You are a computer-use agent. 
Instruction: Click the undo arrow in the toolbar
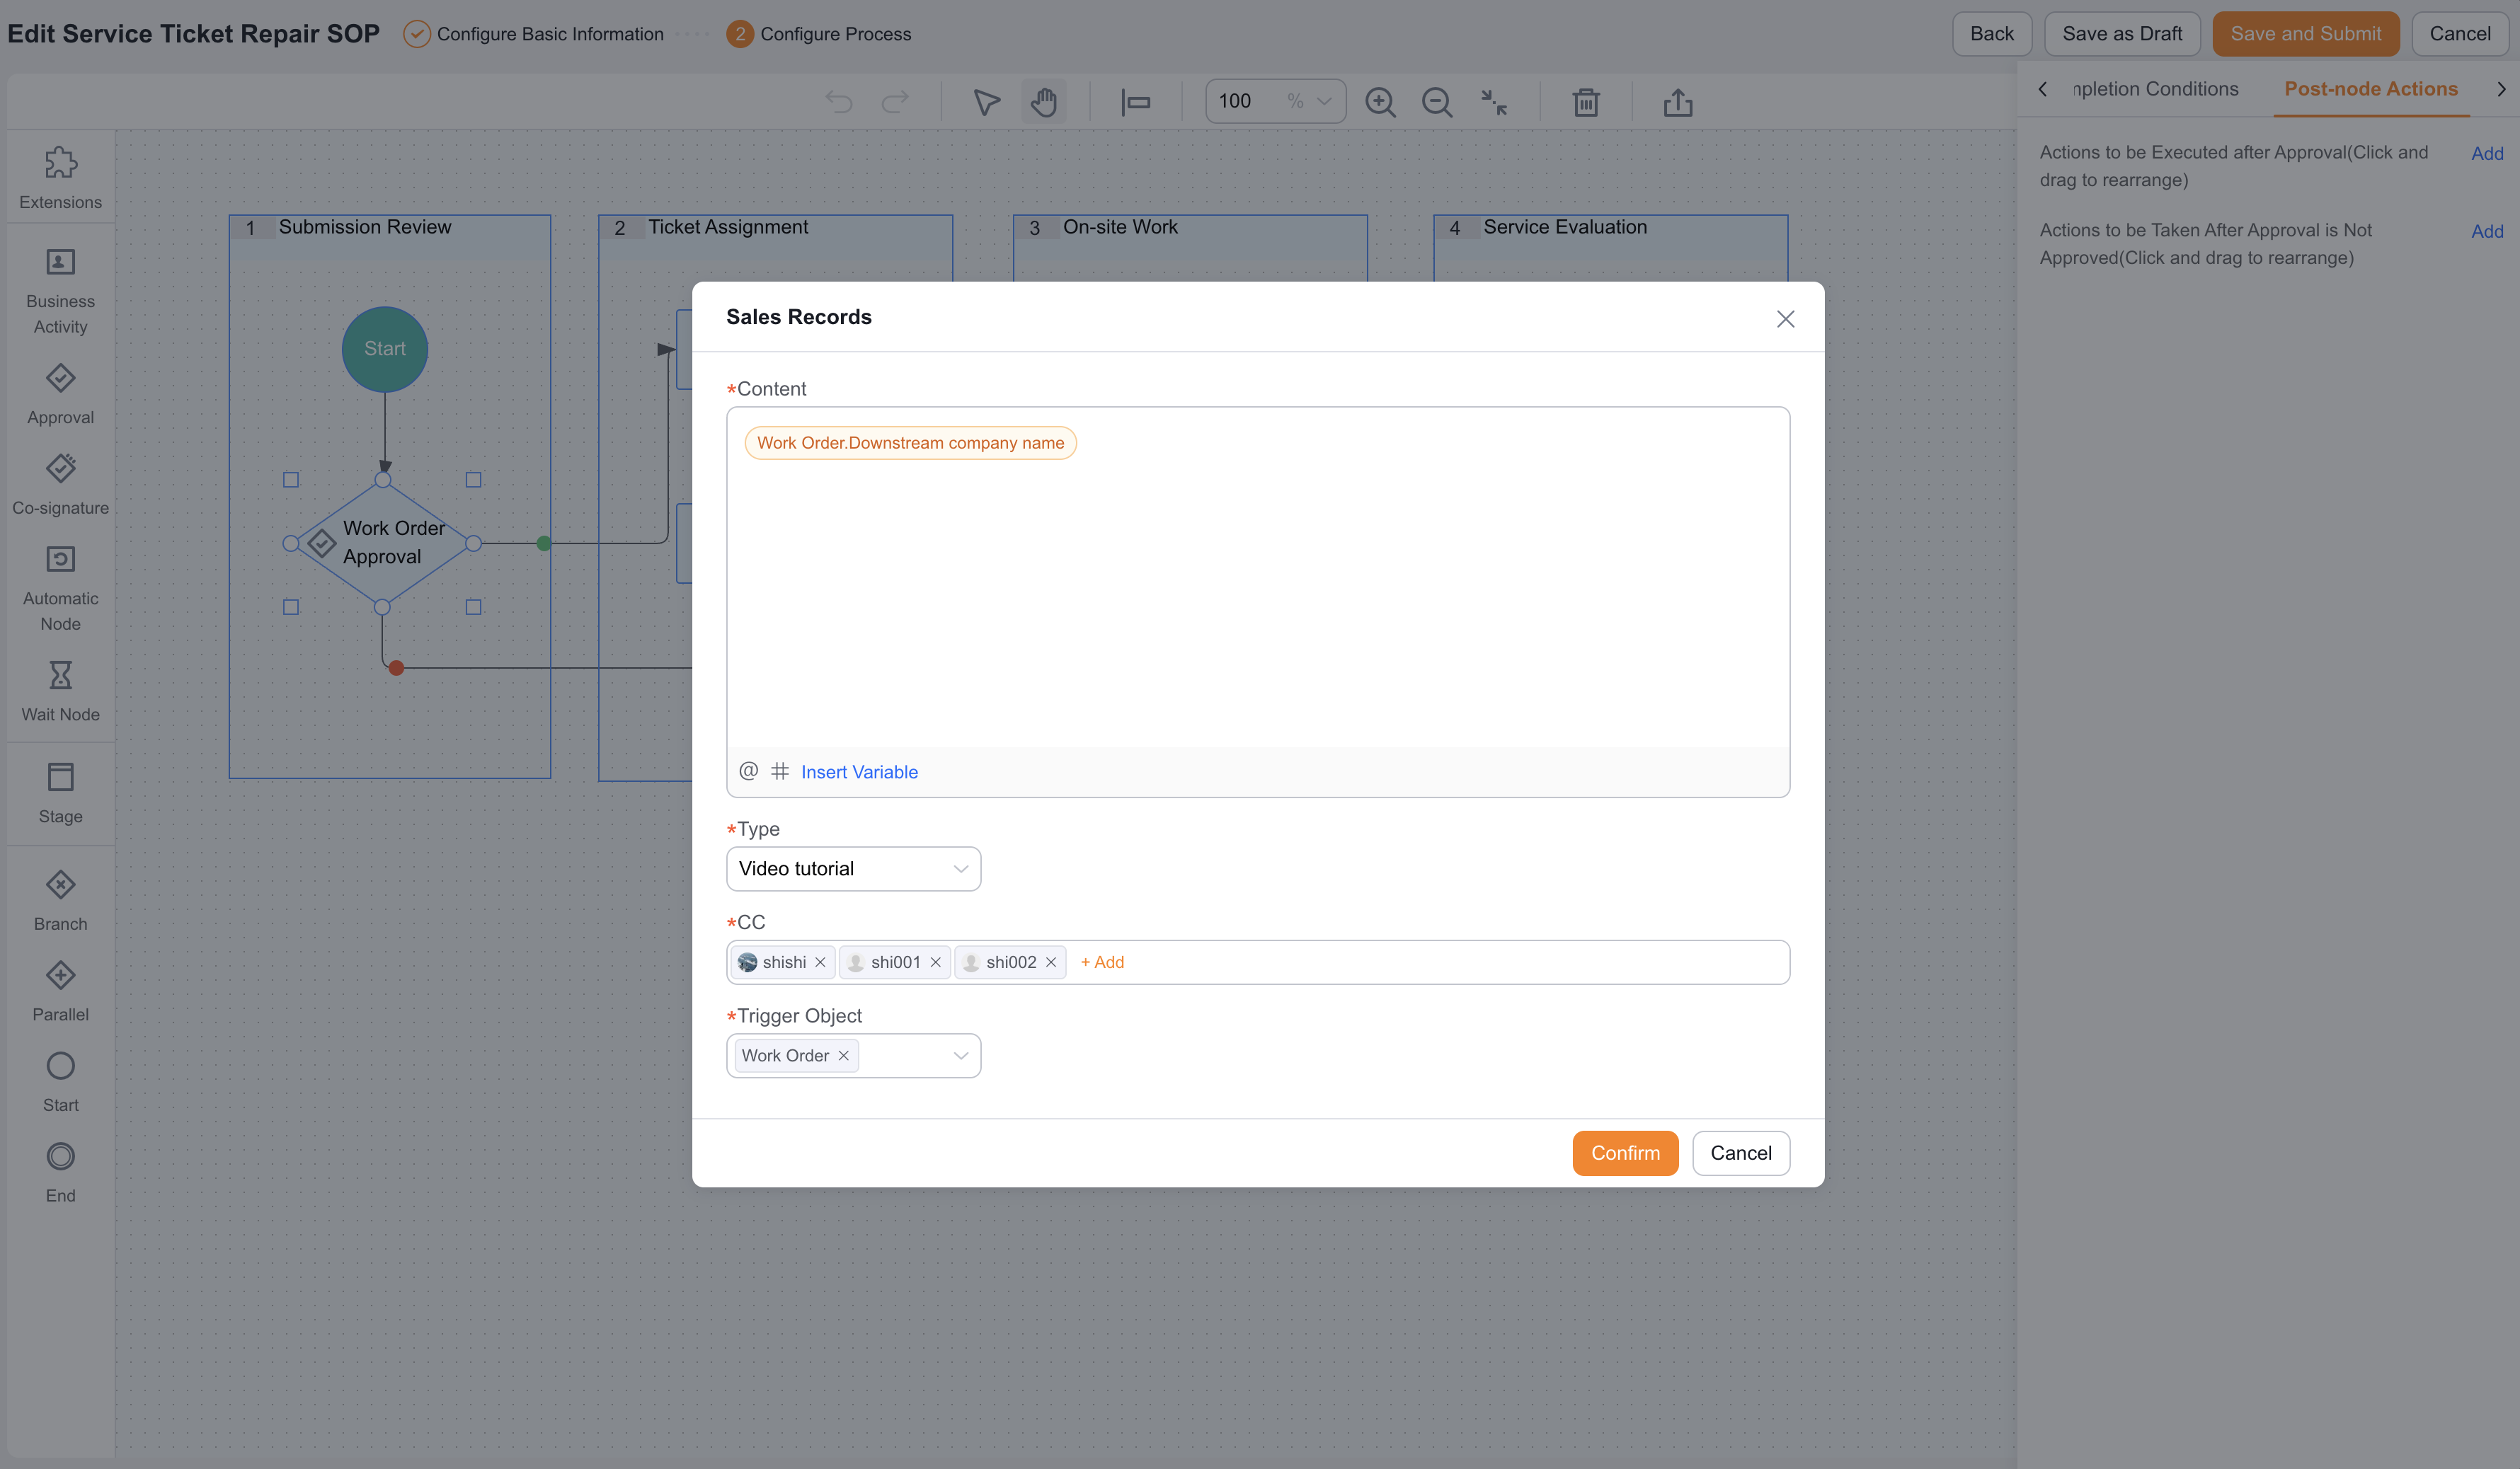click(839, 102)
